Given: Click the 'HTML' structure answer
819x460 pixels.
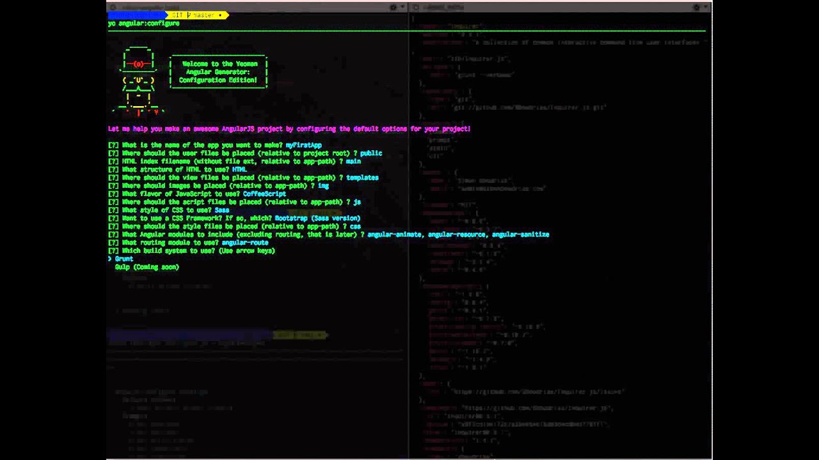Looking at the screenshot, I should click(x=239, y=170).
